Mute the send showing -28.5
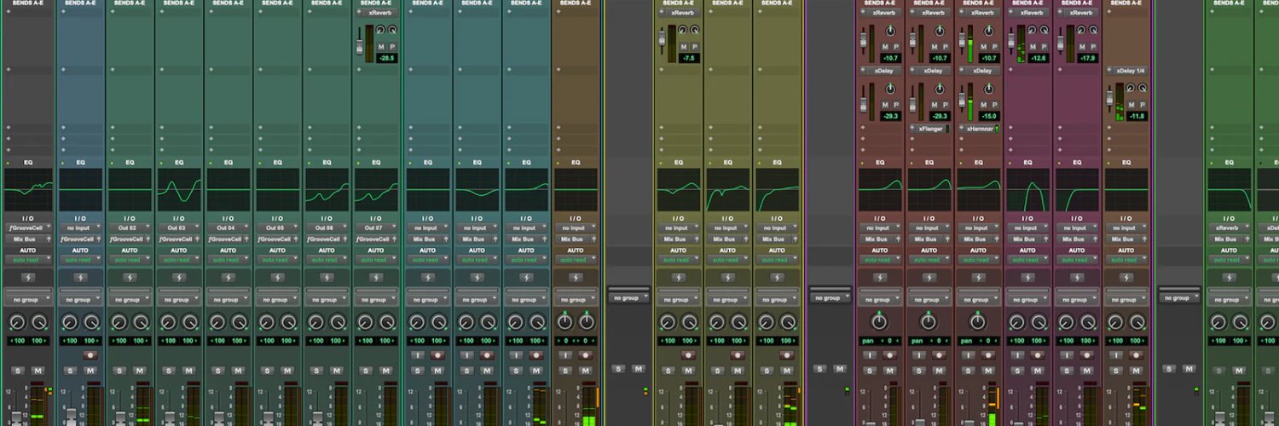The height and width of the screenshot is (426, 1279). click(x=381, y=46)
